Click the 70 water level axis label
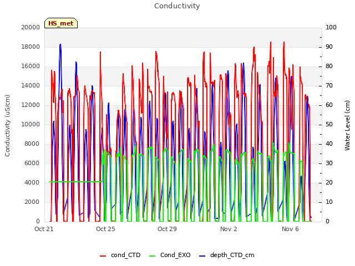 [x=329, y=86]
